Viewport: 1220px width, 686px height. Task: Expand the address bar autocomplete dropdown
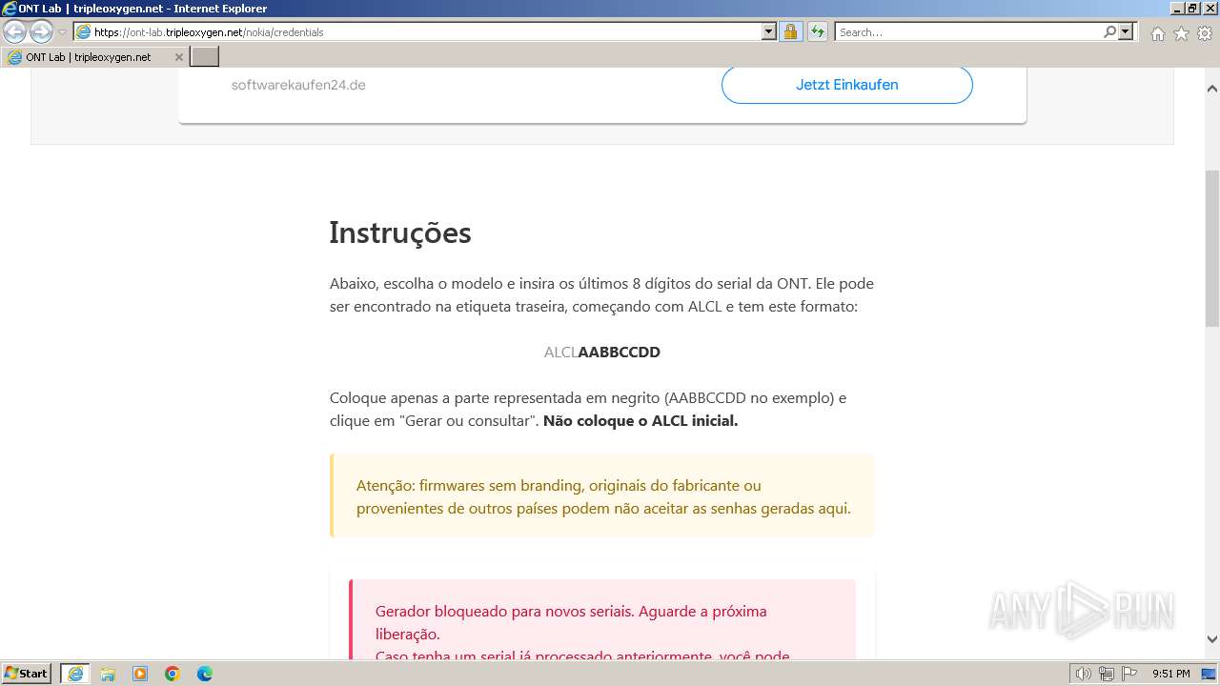click(x=769, y=31)
